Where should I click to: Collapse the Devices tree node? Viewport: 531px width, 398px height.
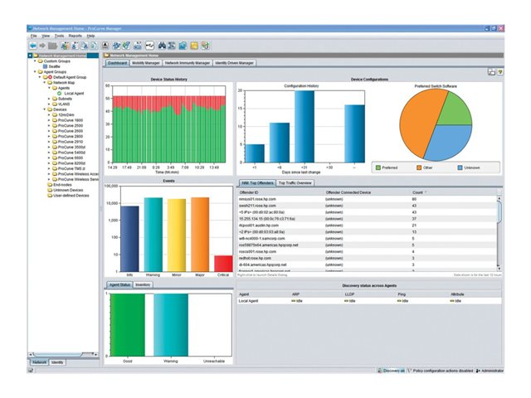(45, 109)
